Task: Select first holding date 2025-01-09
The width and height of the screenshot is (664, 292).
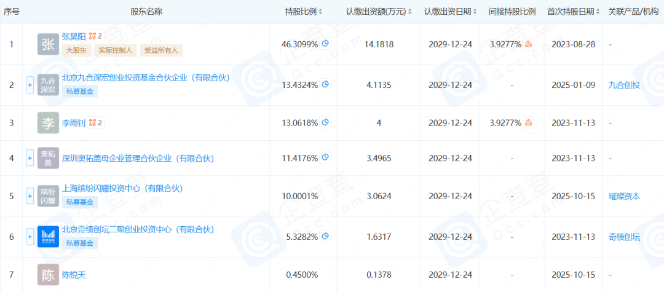Action: pyautogui.click(x=574, y=85)
